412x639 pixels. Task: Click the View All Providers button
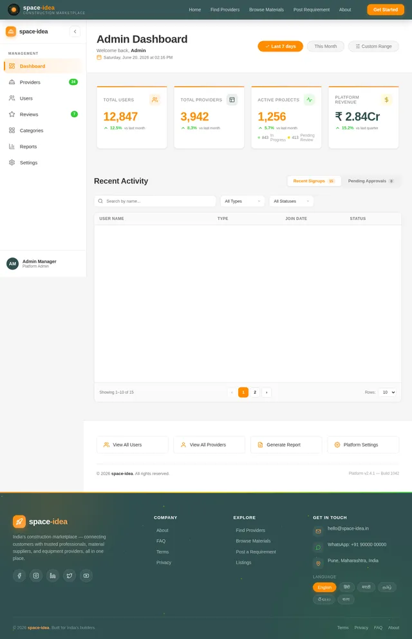(x=209, y=445)
